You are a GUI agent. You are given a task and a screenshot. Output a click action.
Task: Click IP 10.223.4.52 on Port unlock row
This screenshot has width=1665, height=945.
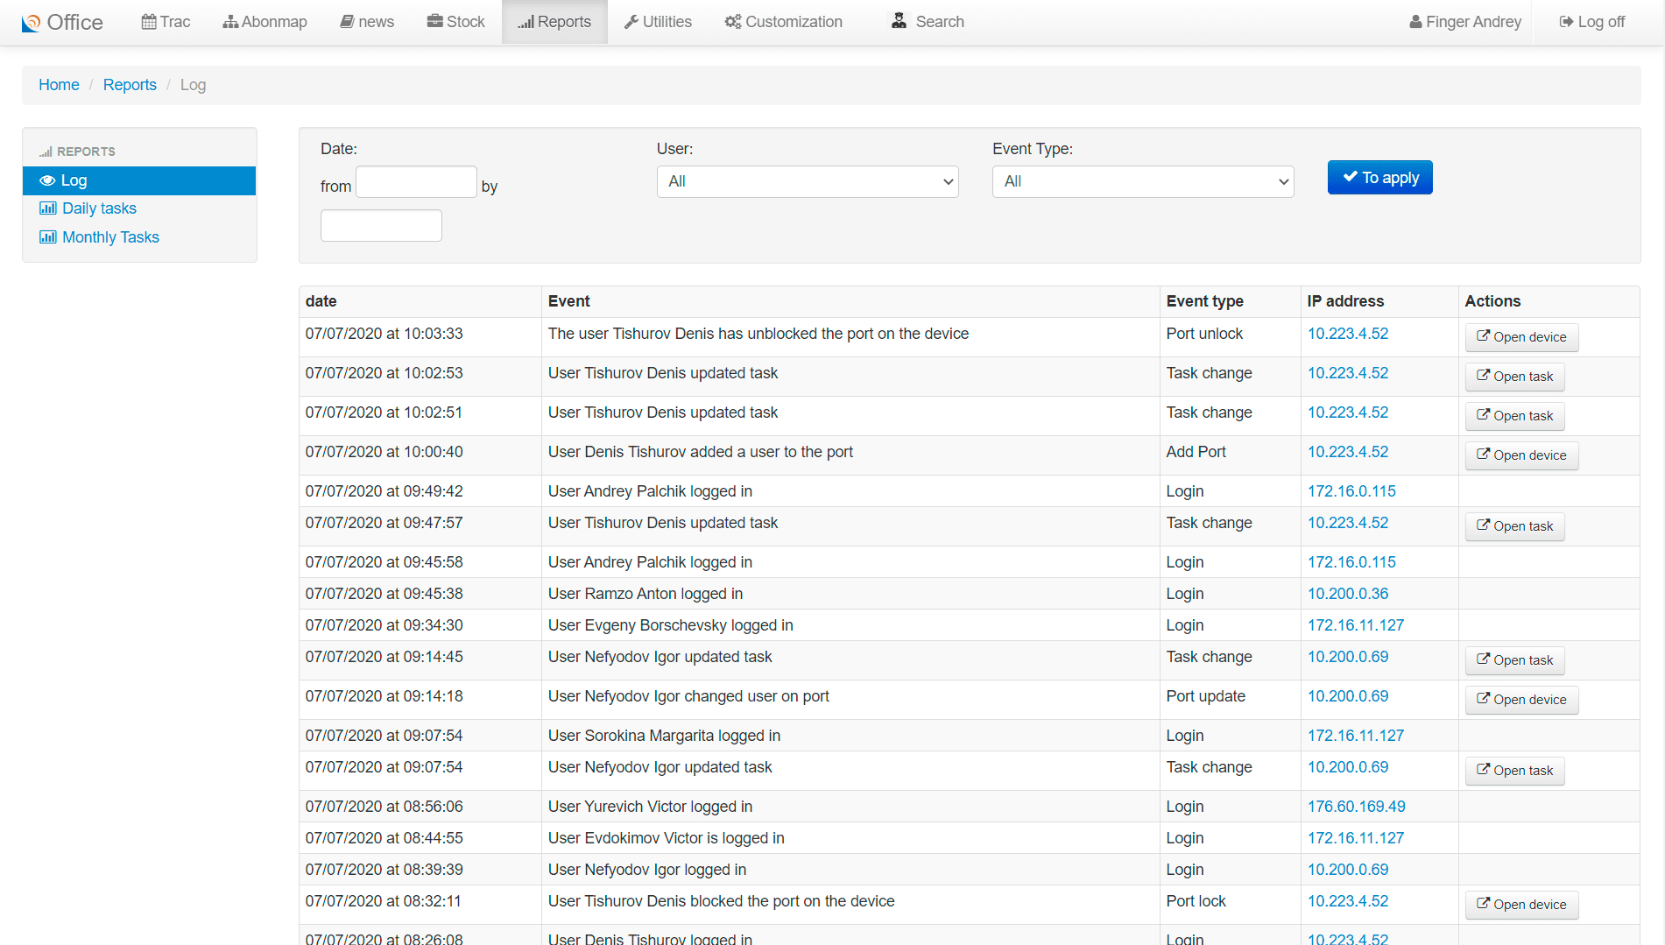(1348, 334)
